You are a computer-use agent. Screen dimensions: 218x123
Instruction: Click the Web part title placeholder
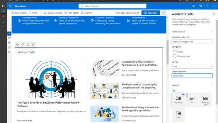pyautogui.click(x=26, y=52)
